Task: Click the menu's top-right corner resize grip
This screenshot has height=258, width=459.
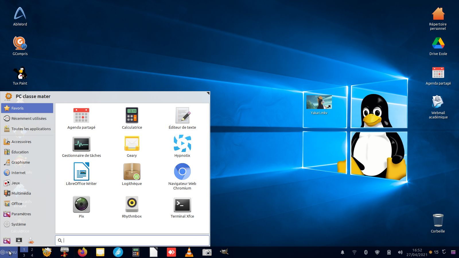Action: (208, 93)
